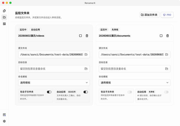Open the file rename page in sidebar
180x126 pixels.
point(4,11)
